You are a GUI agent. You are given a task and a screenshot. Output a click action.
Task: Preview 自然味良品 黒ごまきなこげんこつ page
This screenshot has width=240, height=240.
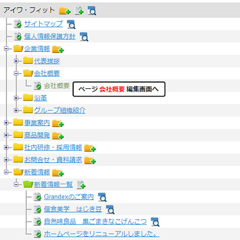[155, 222]
